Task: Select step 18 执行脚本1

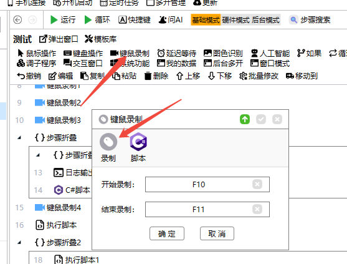Action: point(77,260)
